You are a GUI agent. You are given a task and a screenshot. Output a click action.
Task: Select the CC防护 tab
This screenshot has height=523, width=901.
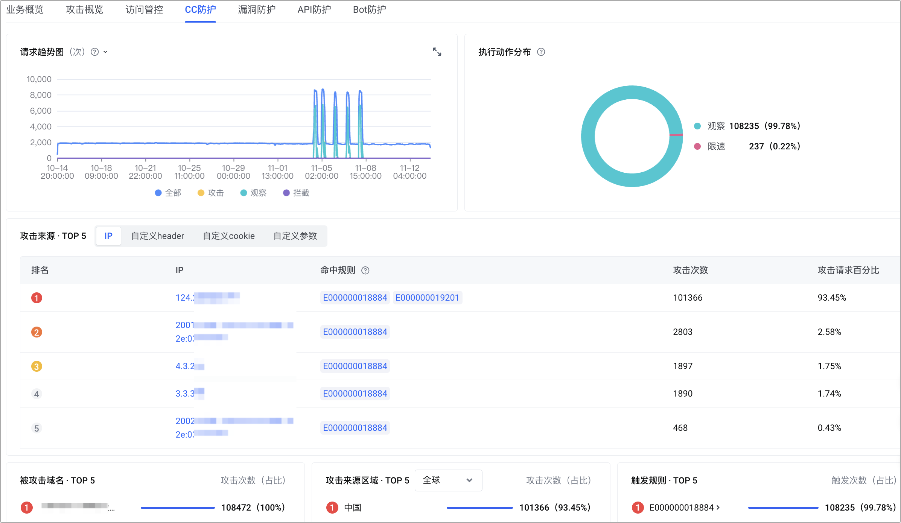(200, 10)
